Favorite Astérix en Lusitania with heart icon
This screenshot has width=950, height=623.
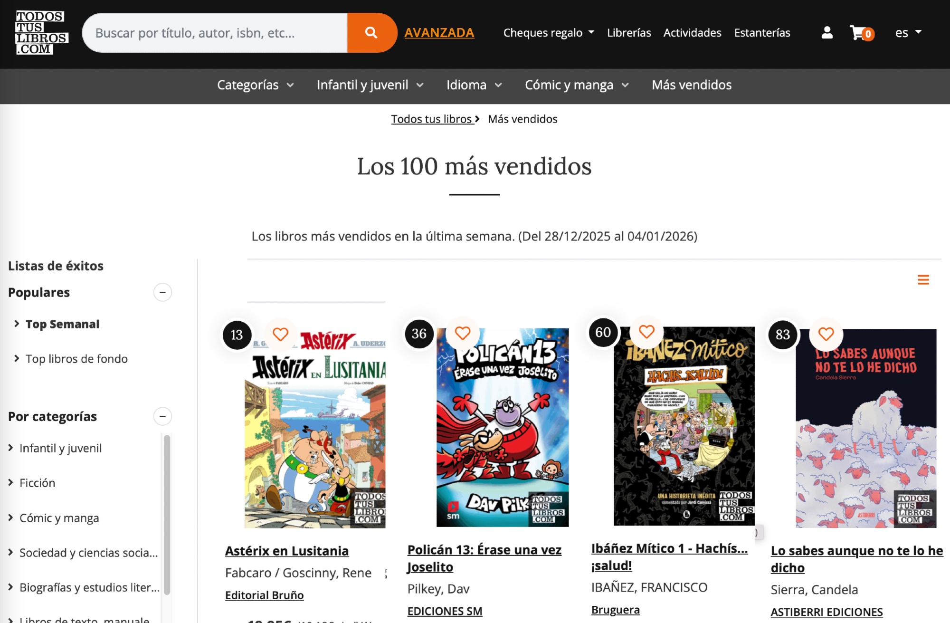[280, 335]
